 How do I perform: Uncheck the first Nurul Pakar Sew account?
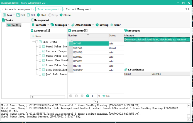pyautogui.click(x=40, y=47)
